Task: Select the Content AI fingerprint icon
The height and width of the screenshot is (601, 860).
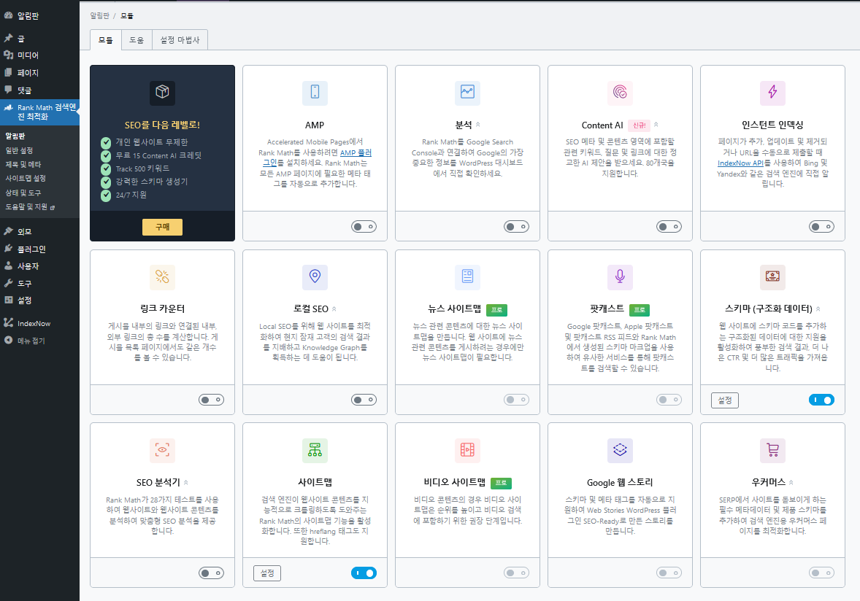Action: [x=620, y=93]
